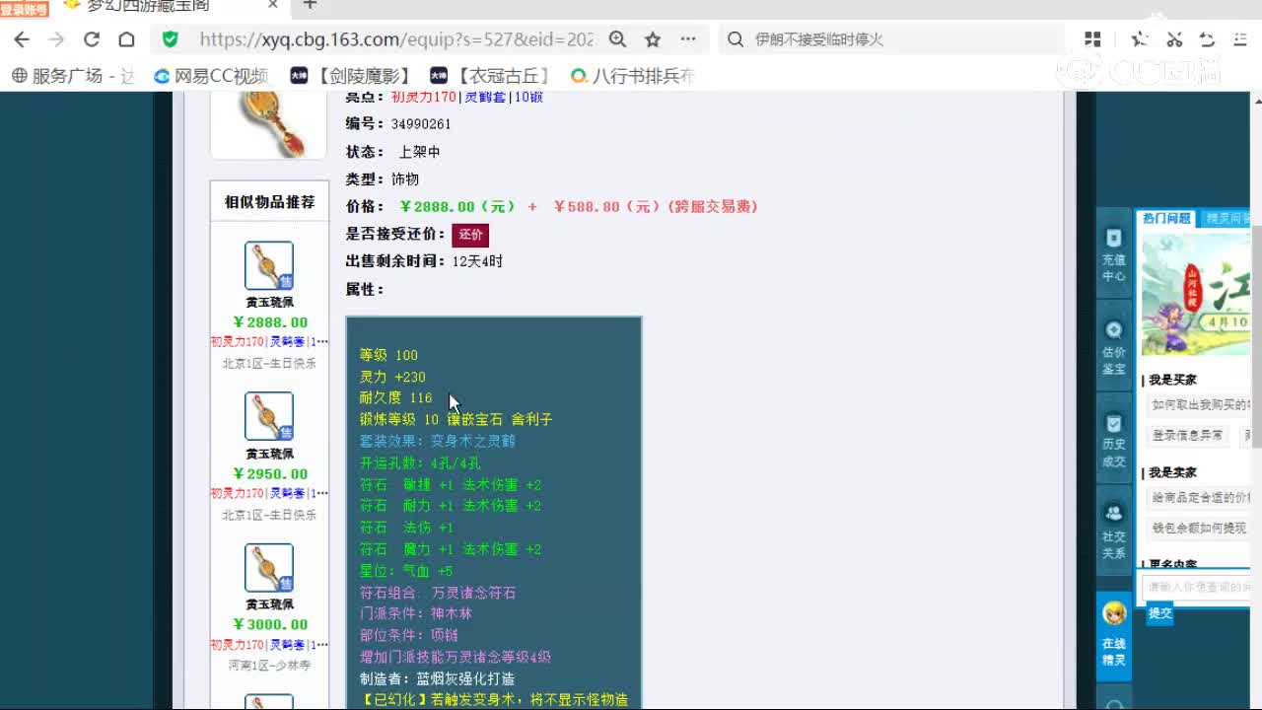Click the 开运孔数: 4孔/4孔 line
The height and width of the screenshot is (710, 1262).
[420, 463]
